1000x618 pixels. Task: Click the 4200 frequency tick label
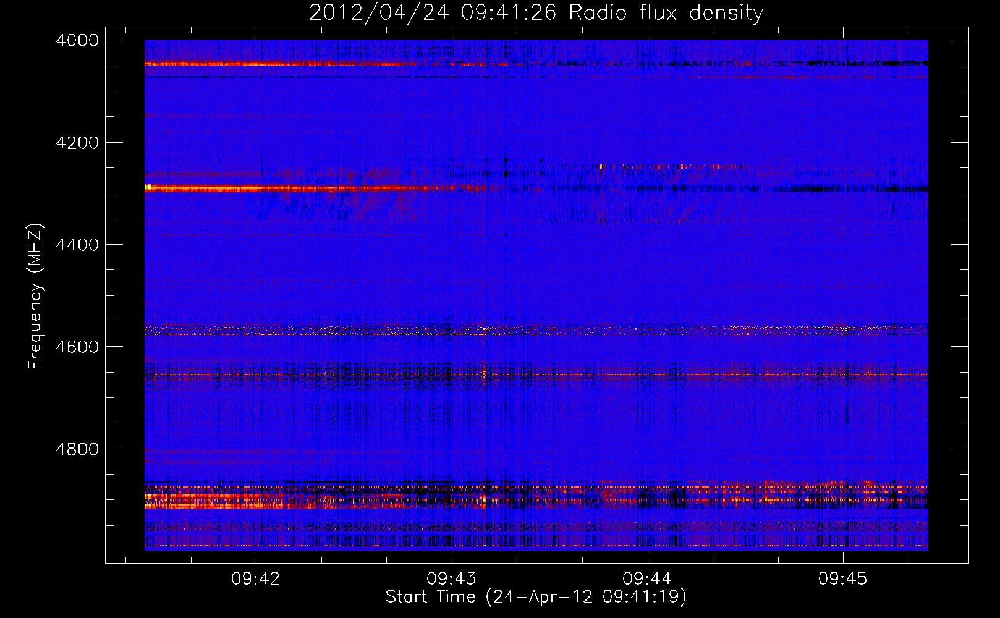77,142
